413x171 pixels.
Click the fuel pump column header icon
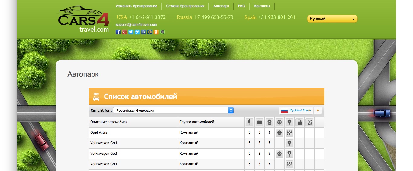click(299, 122)
